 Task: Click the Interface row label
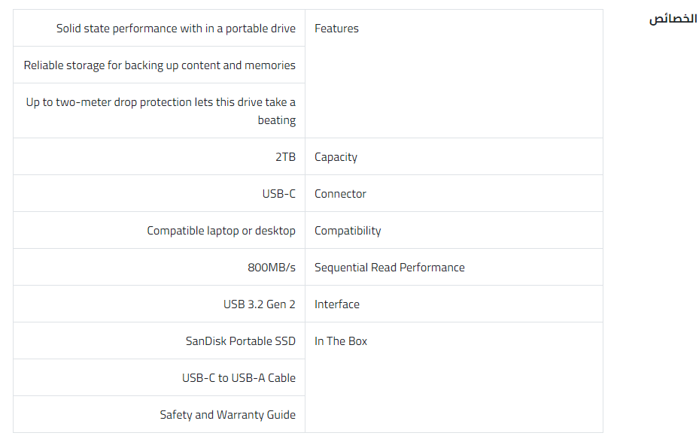click(x=336, y=304)
